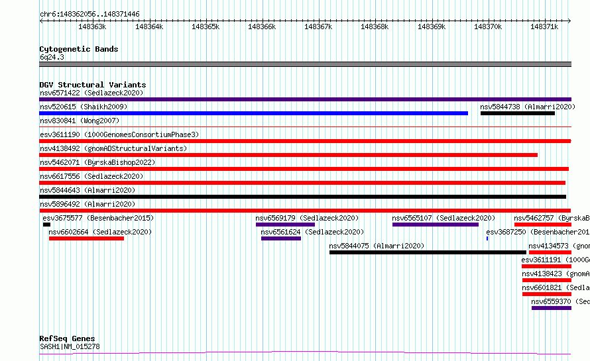Image resolution: width=590 pixels, height=361 pixels.
Task: Click esv3675577 (Besenbacher2015) label
Action: [98, 218]
